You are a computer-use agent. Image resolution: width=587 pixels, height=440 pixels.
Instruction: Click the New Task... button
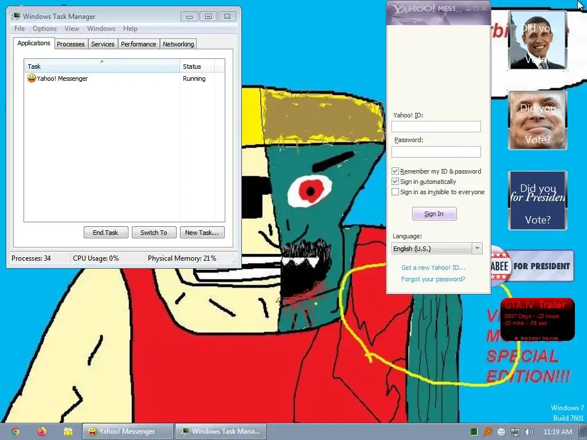coord(202,233)
